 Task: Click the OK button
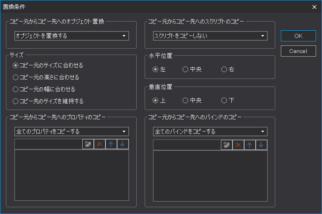(x=298, y=36)
